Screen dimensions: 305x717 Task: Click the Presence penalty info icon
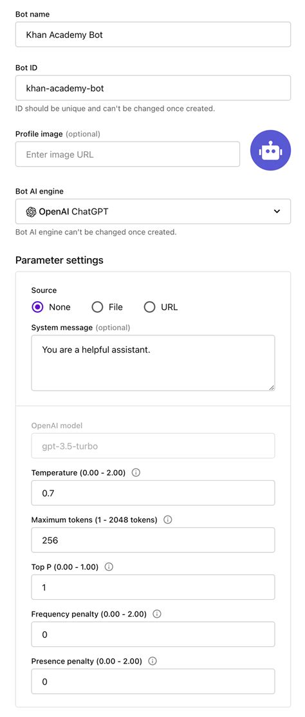pyautogui.click(x=152, y=661)
